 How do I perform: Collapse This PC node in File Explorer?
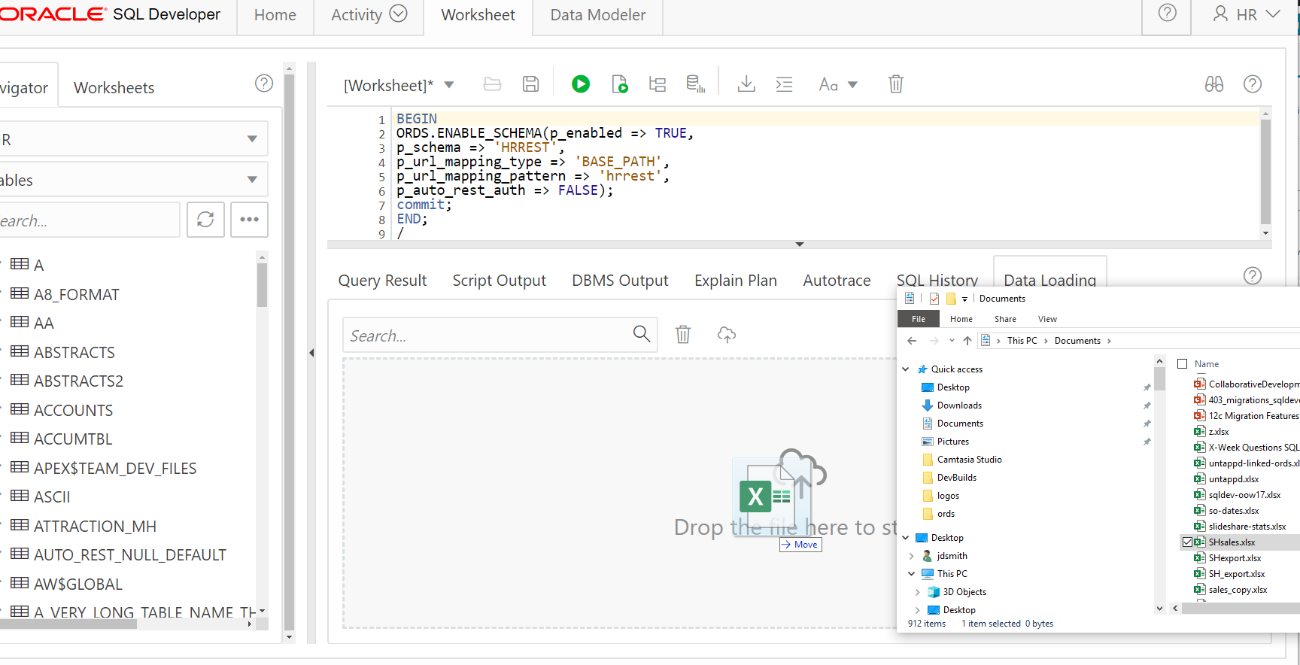pos(911,574)
